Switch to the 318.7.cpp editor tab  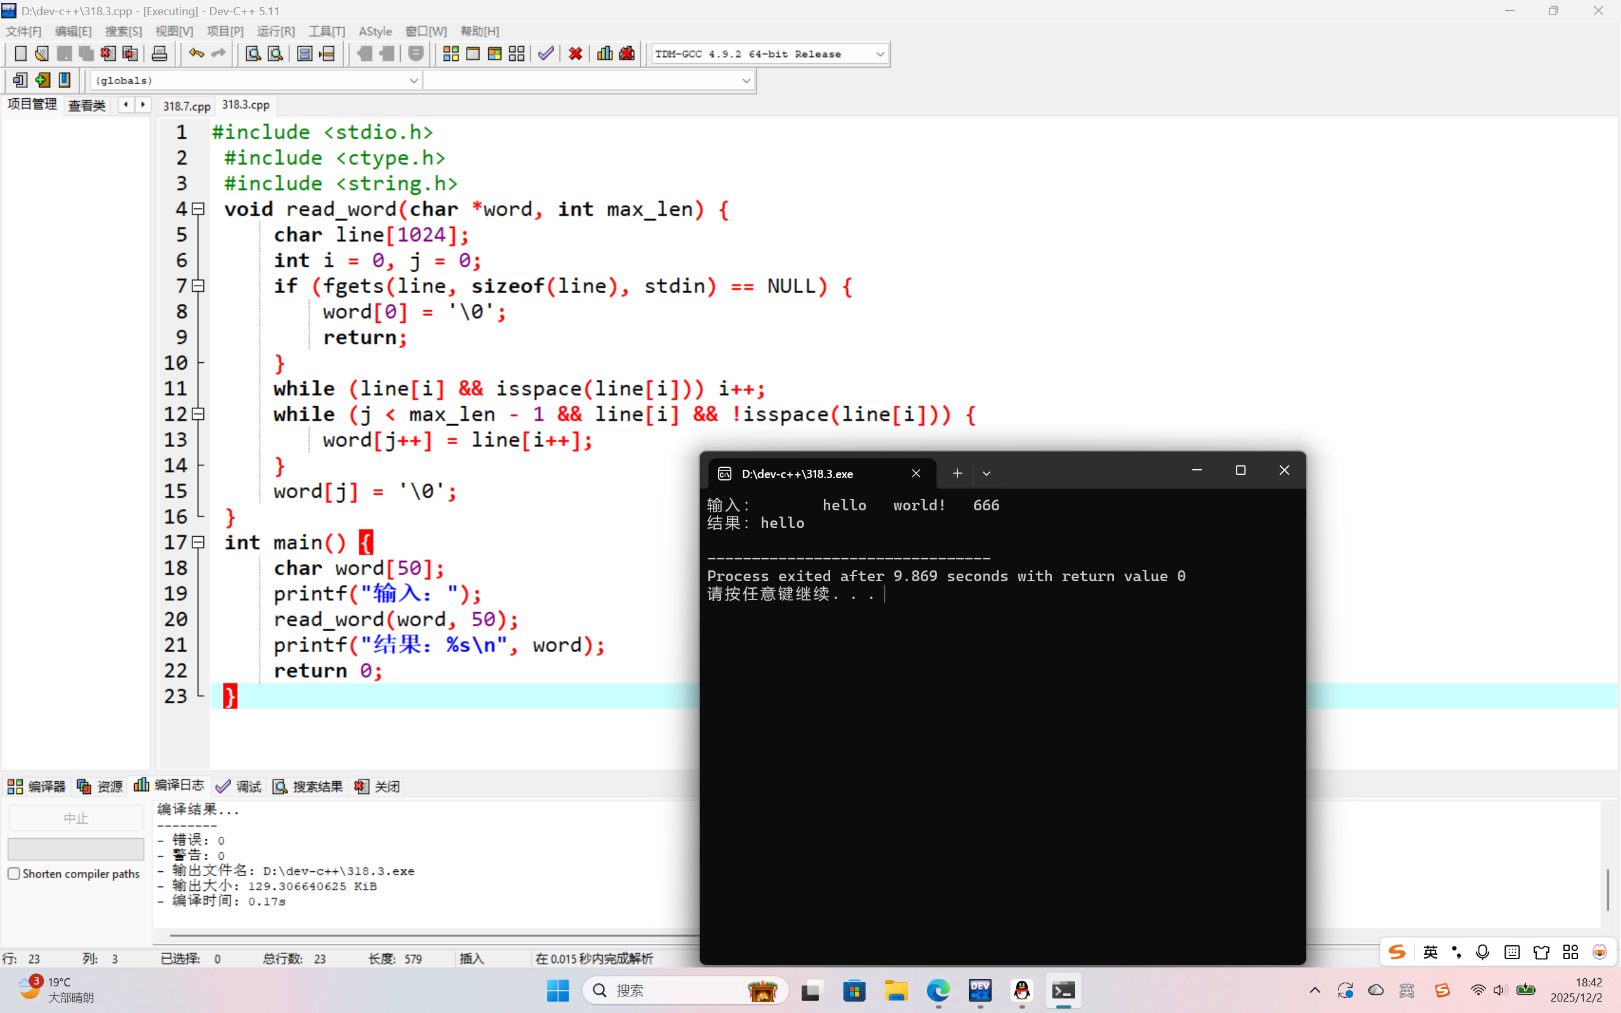point(186,106)
